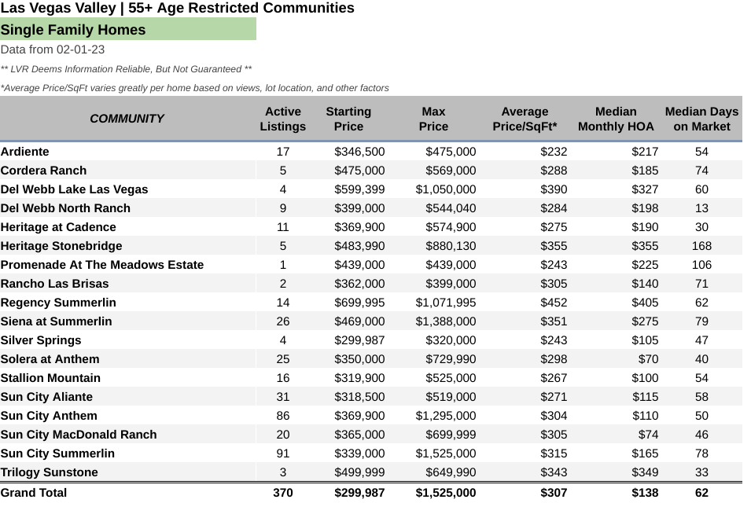Select the Max Price column header
This screenshot has height=514, width=751.
point(433,119)
